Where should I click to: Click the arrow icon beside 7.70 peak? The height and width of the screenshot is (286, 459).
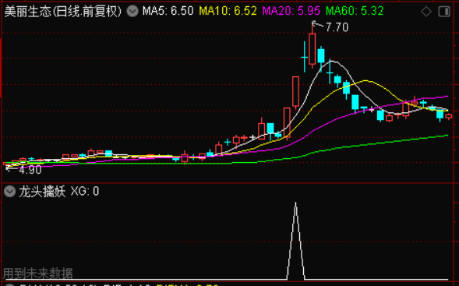(318, 25)
